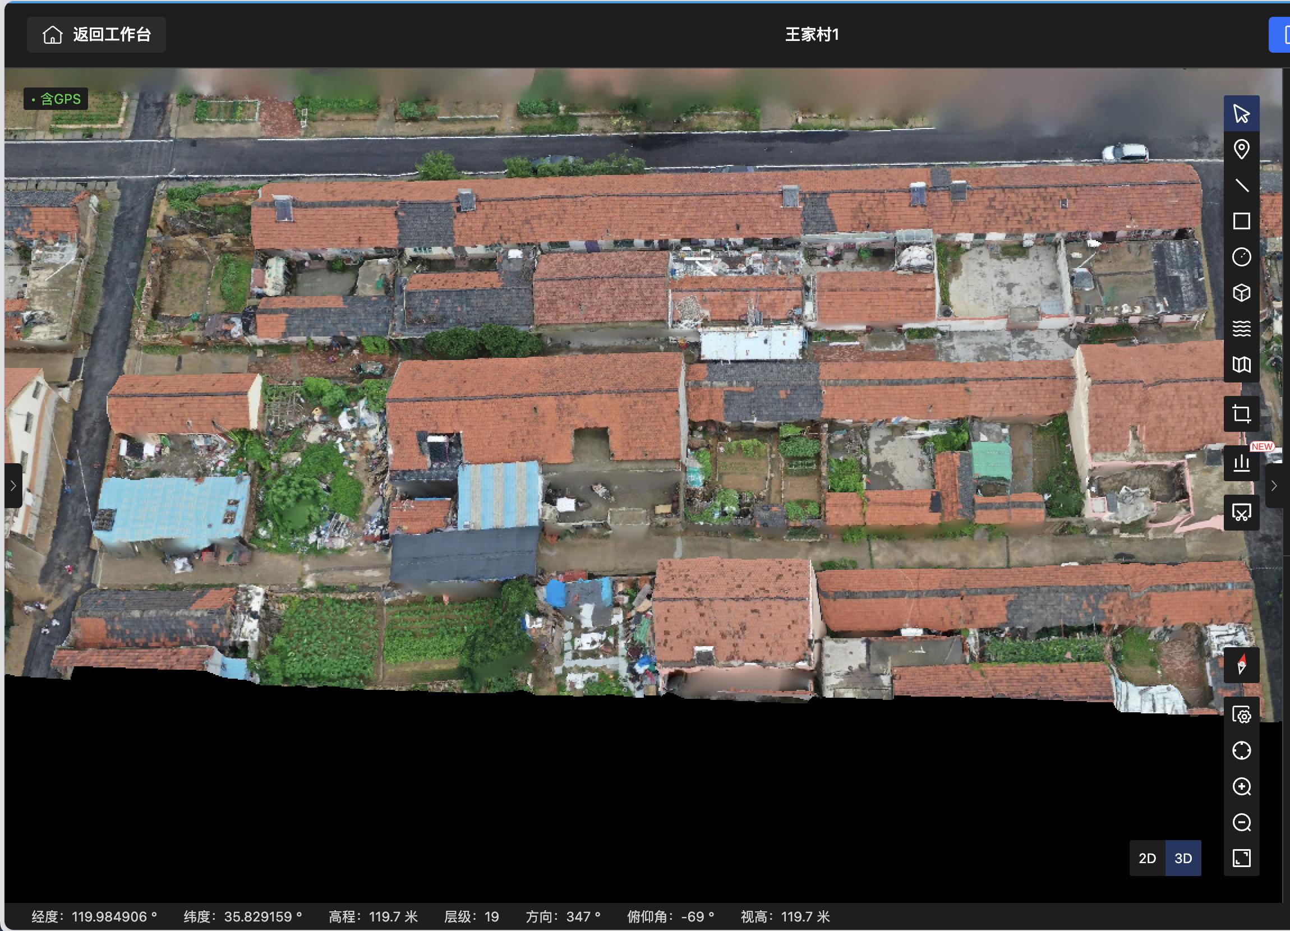Open the NEW bar chart analysis tool
1290x931 pixels.
(1241, 463)
